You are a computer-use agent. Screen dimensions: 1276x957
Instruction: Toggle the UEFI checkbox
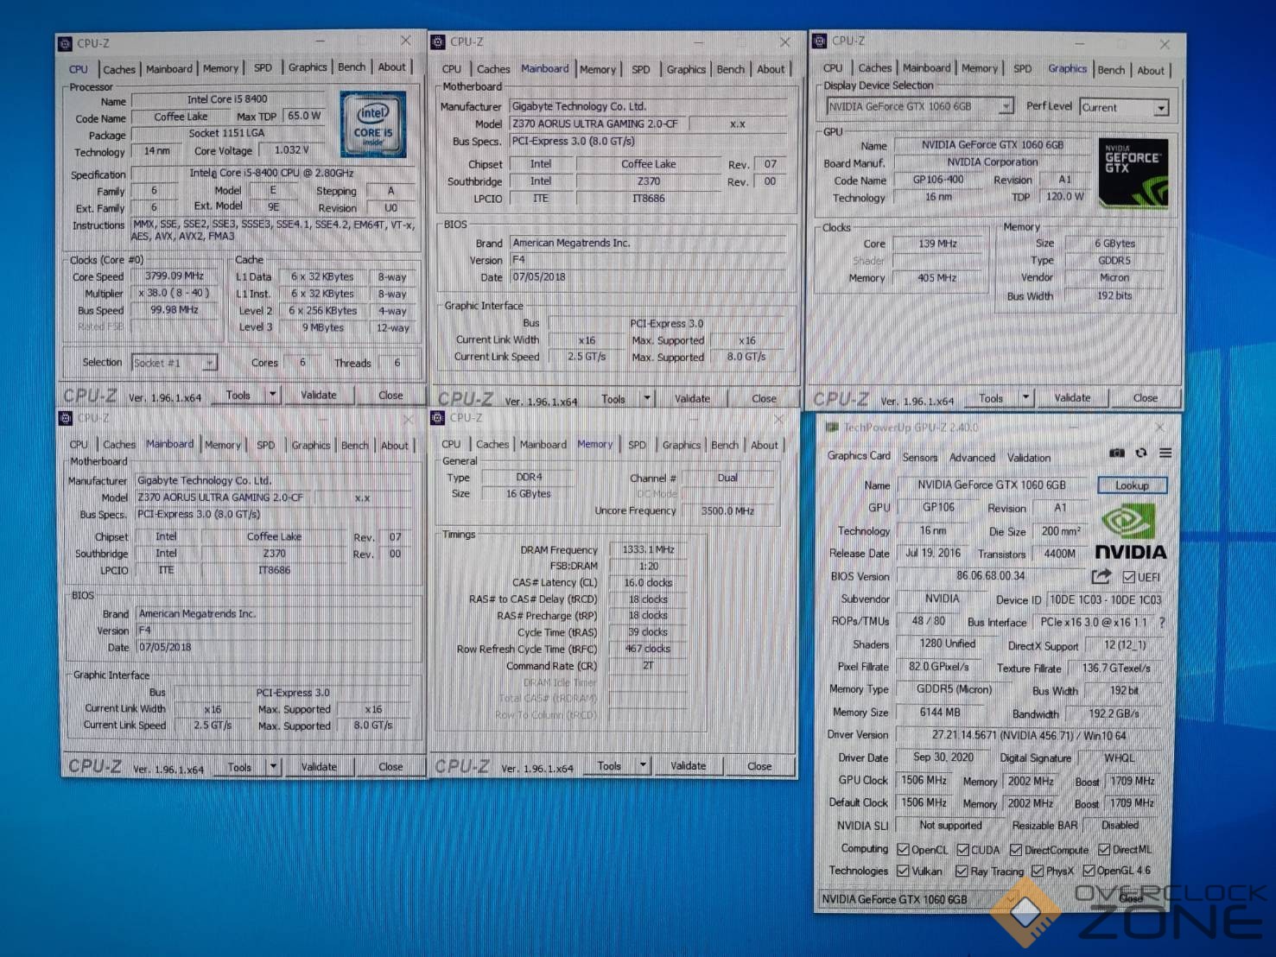click(x=1128, y=577)
